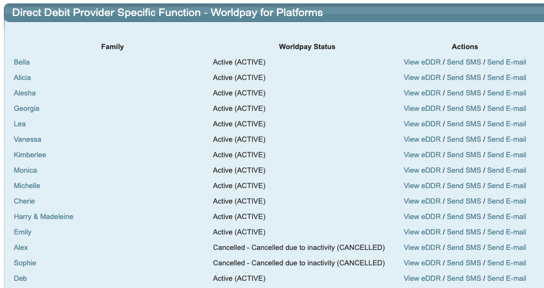Image resolution: width=544 pixels, height=288 pixels.
Task: Open the Michelle family link
Action: click(27, 186)
